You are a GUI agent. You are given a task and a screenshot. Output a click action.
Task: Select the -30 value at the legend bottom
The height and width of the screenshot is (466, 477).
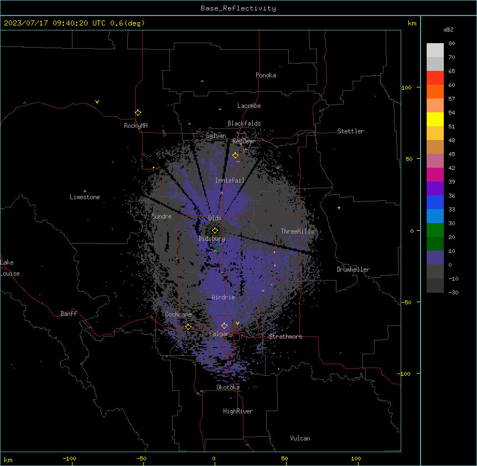(x=453, y=292)
